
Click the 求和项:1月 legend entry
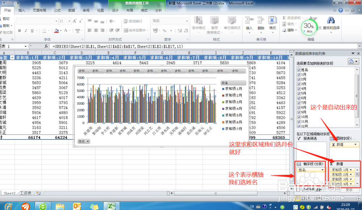(232, 89)
